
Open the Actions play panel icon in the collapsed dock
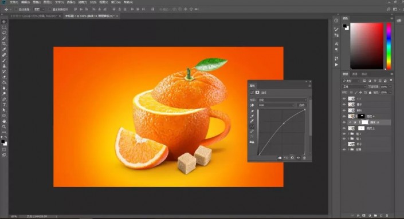[336, 65]
